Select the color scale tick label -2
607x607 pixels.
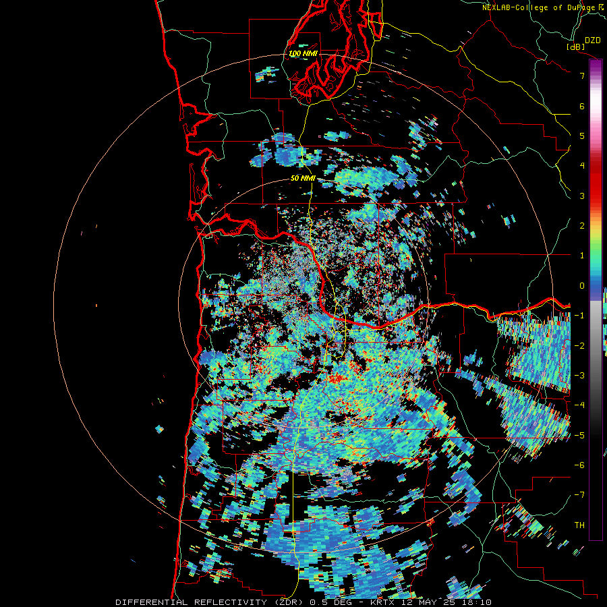(x=579, y=345)
